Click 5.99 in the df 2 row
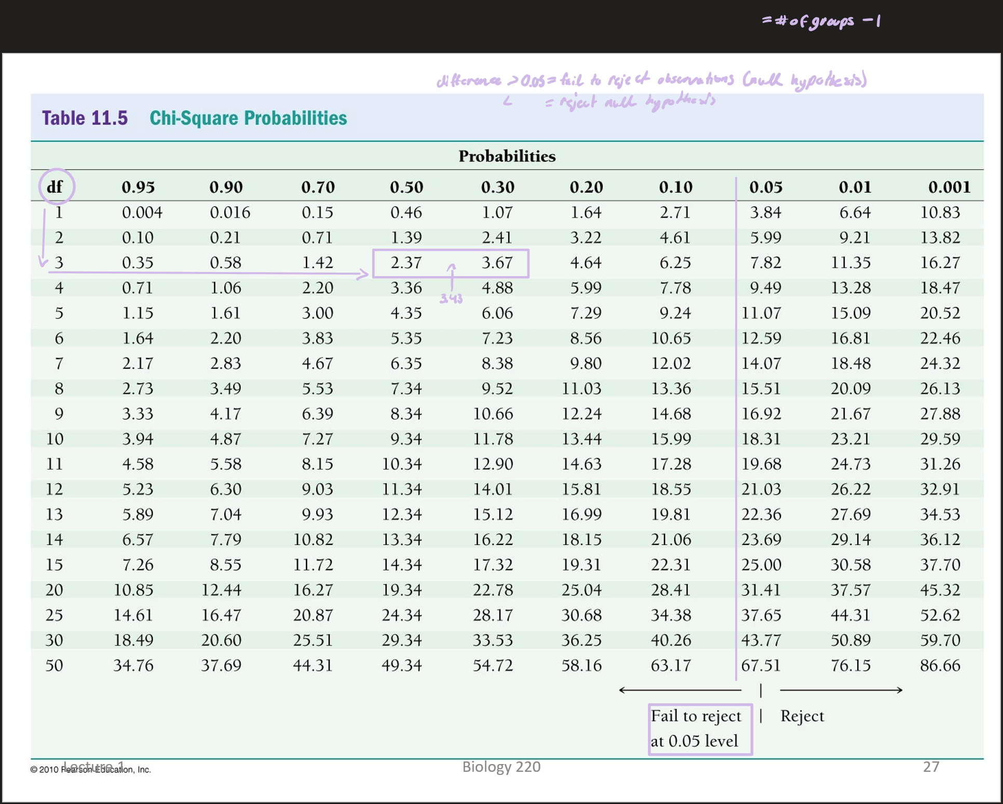This screenshot has height=804, width=1003. pyautogui.click(x=765, y=238)
